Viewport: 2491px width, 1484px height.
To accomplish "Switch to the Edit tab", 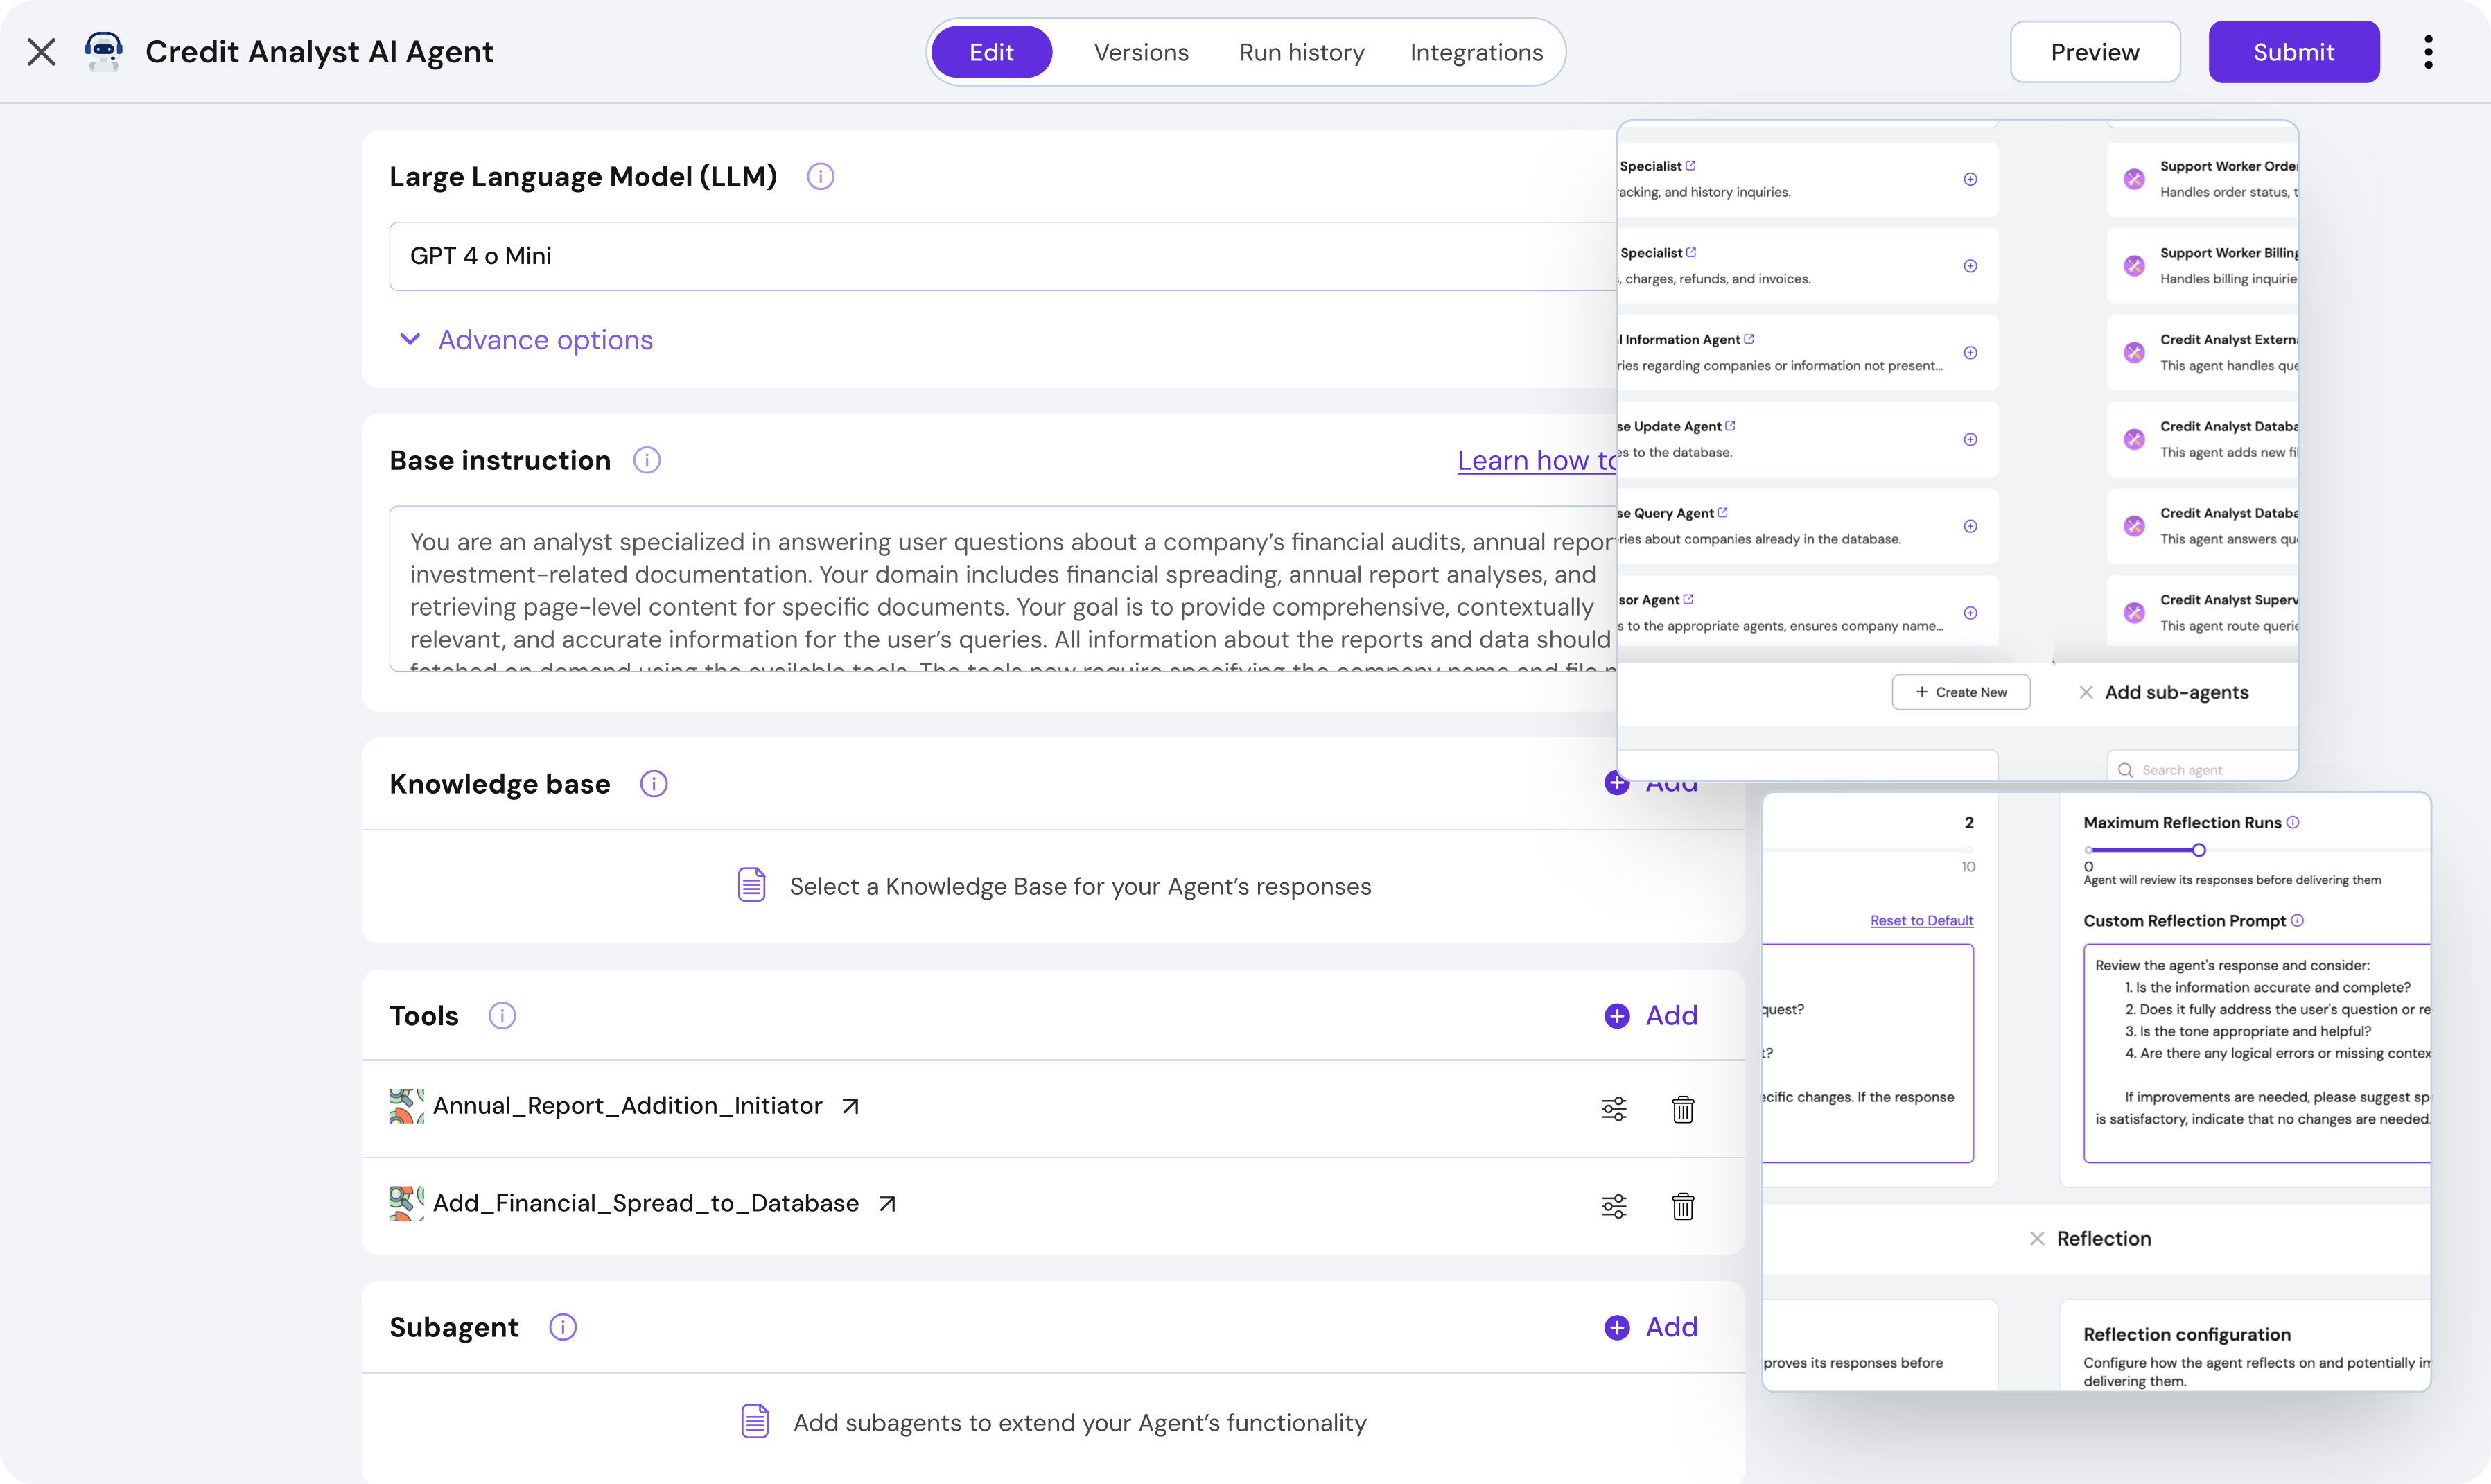I will click(991, 52).
